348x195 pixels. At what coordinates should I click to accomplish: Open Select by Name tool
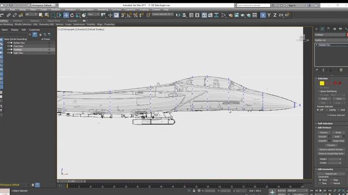(47, 15)
